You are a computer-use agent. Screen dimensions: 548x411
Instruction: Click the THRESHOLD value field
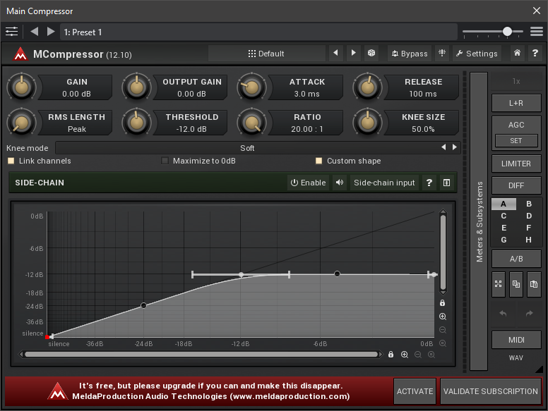[x=191, y=123]
